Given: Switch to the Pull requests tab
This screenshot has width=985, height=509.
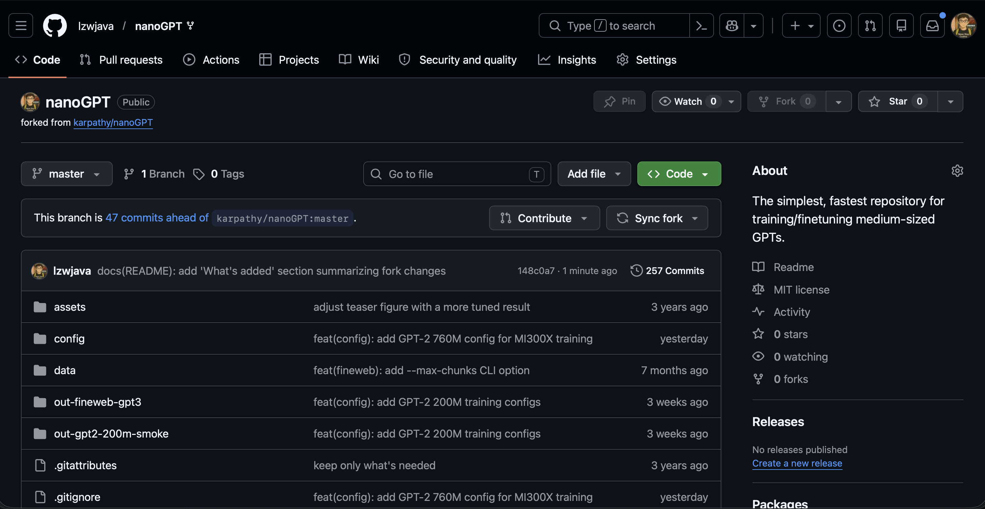Looking at the screenshot, I should tap(121, 60).
